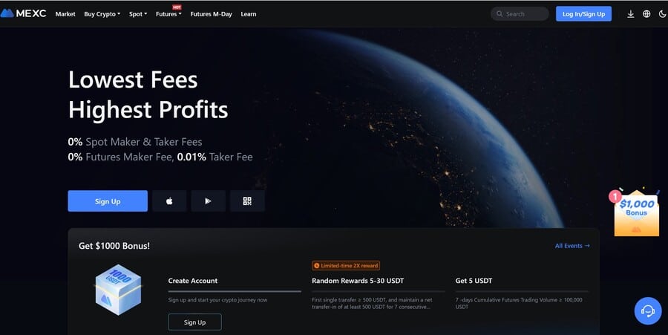Click the large blue Sign Up button

[x=108, y=201]
